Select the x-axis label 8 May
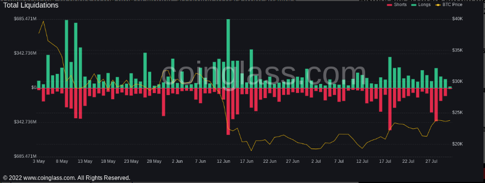Screen dimensions: 485x183 (x=62, y=161)
